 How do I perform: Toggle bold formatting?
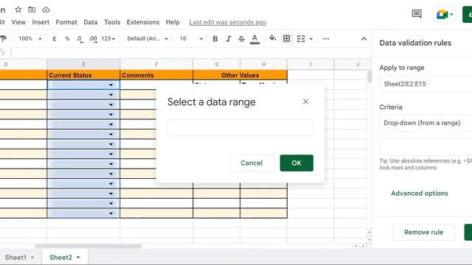[215, 39]
